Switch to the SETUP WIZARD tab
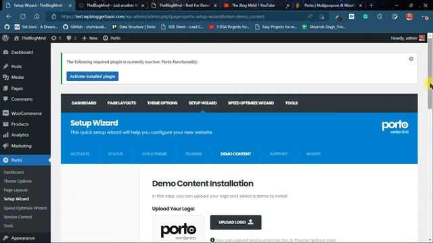Viewport: 433px width, 243px height. point(203,103)
